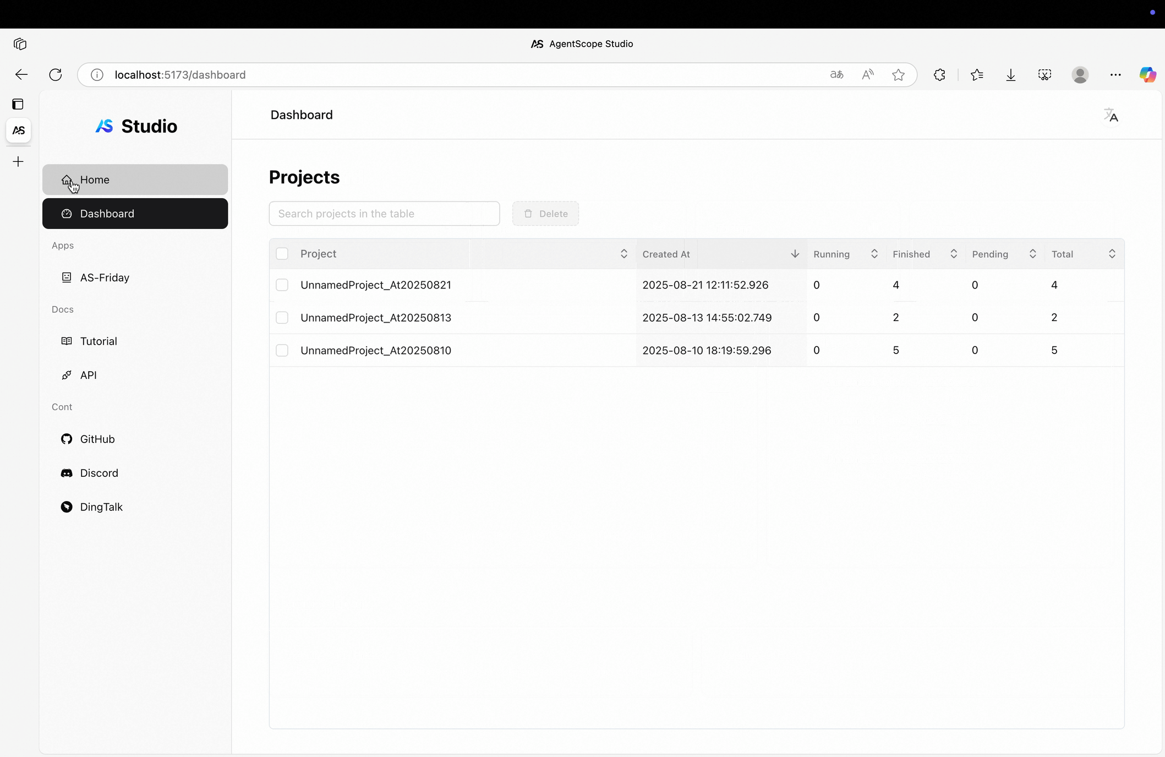Click the favorites star in the address bar
Viewport: 1165px width, 757px height.
898,75
